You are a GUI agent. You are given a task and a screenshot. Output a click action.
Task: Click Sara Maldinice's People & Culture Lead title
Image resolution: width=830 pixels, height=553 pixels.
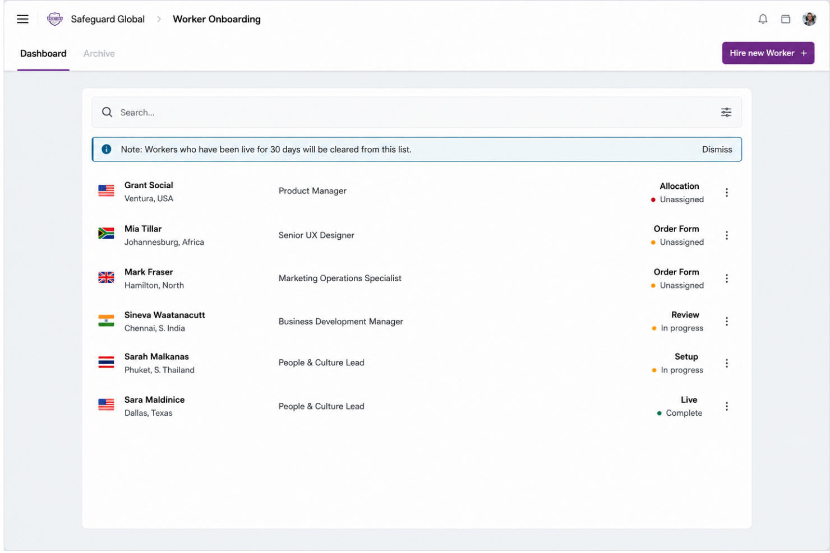(321, 406)
